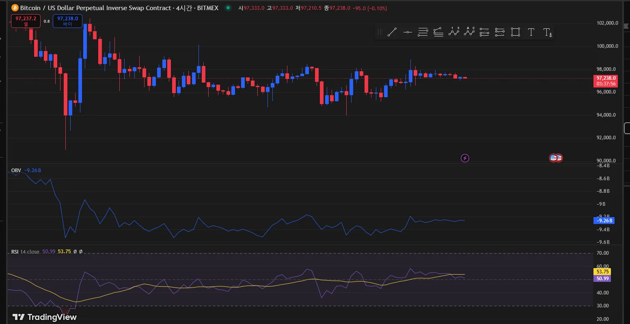This screenshot has height=324, width=630.
Task: Pick the Trend-Based Fib Extension tool
Action: [x=438, y=32]
